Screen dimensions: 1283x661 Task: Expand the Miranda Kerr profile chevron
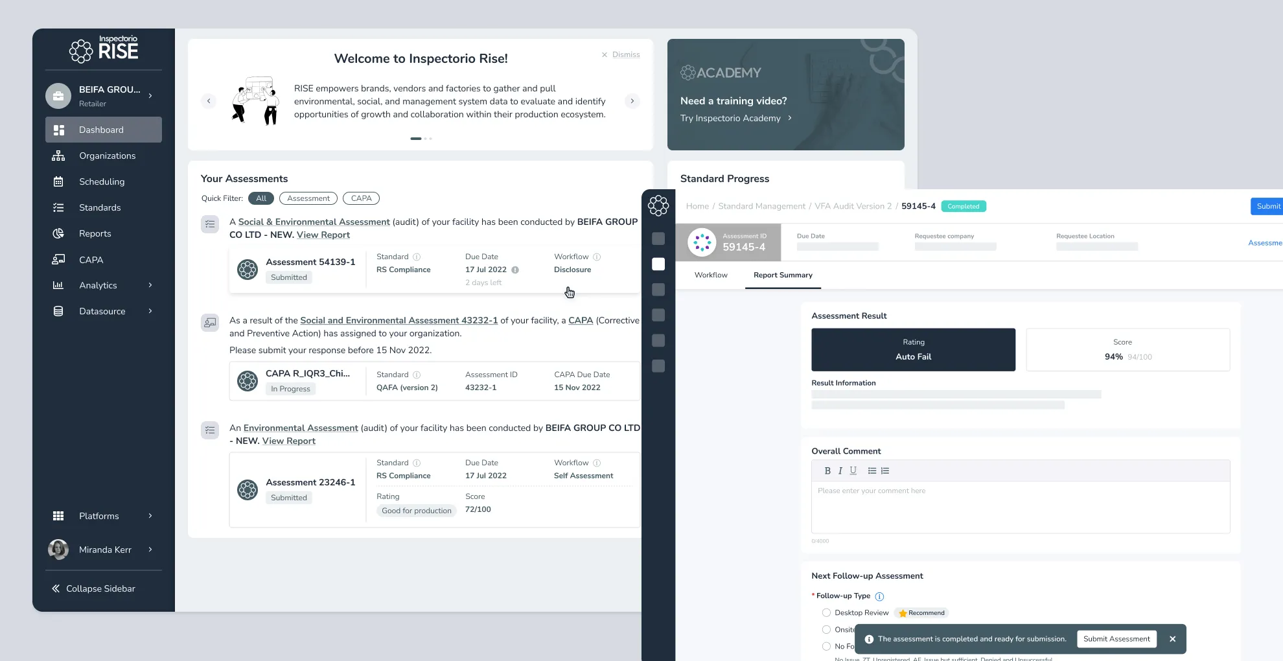tap(150, 550)
